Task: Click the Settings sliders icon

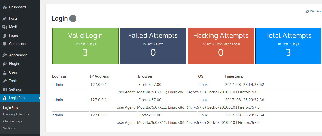Action: pos(5,89)
